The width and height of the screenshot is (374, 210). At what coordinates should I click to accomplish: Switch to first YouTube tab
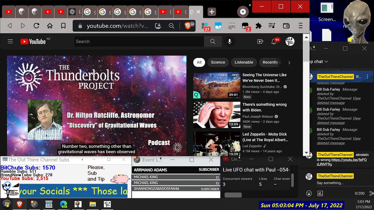tap(8, 12)
